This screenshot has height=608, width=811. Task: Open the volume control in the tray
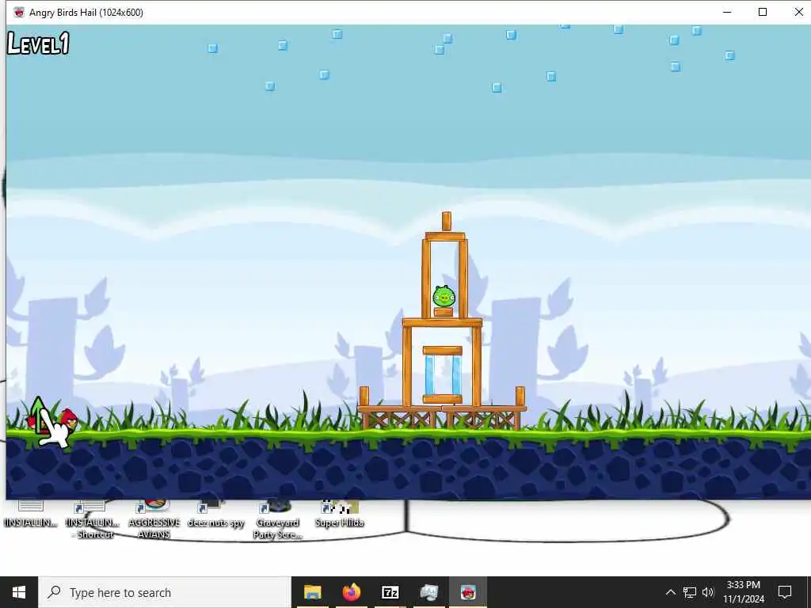pos(708,592)
